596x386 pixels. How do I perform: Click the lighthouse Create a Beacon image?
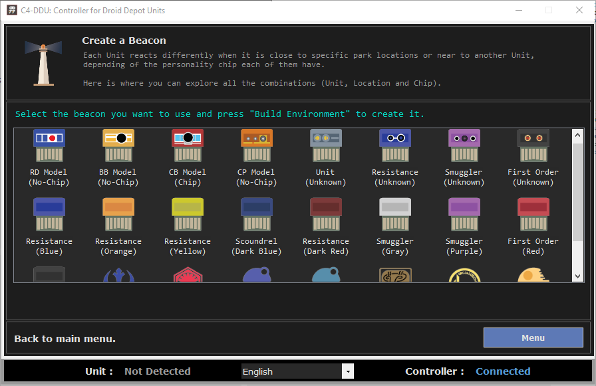click(x=43, y=63)
